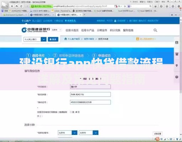
Task: Click the browser refresh icon
Action: point(21,6)
